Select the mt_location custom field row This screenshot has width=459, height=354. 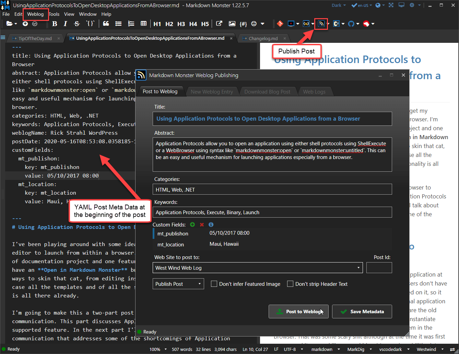[272, 244]
